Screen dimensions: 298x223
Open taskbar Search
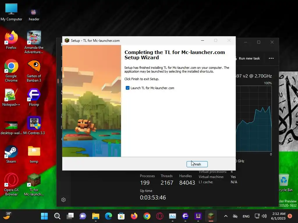pyautogui.click(x=57, y=216)
